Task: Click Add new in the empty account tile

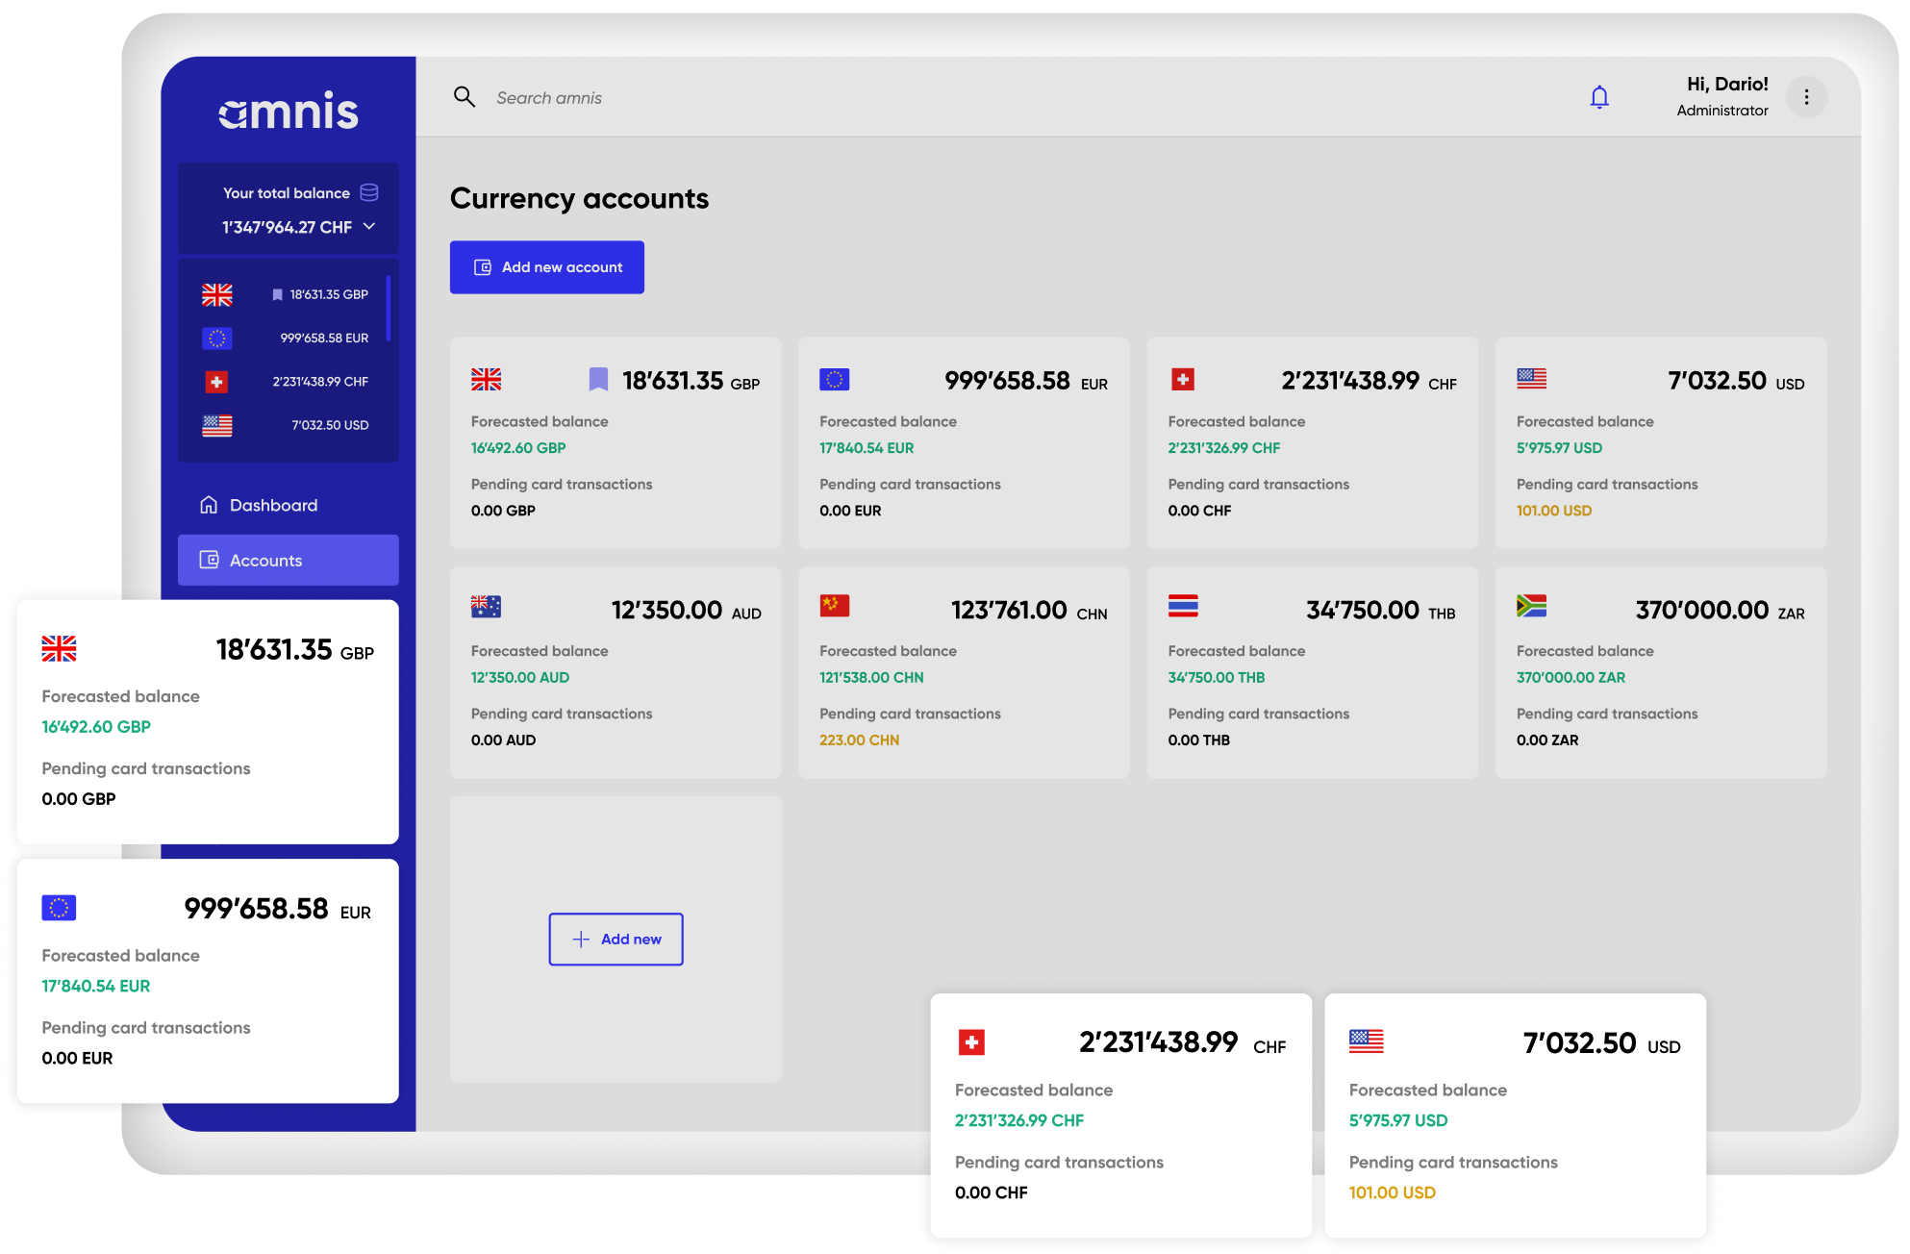Action: [x=616, y=939]
